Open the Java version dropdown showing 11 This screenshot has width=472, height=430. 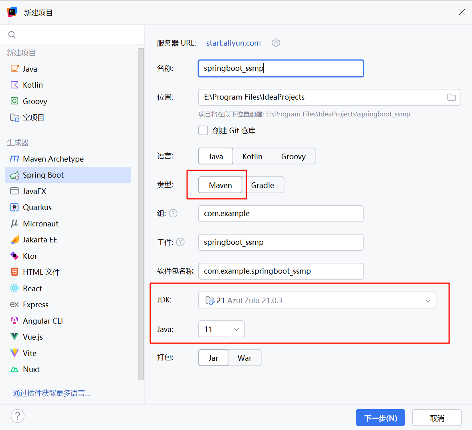(221, 329)
